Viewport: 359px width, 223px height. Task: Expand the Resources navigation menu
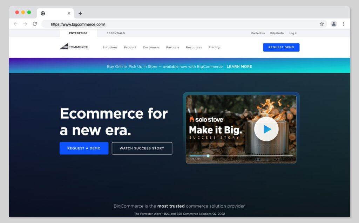[x=194, y=47]
